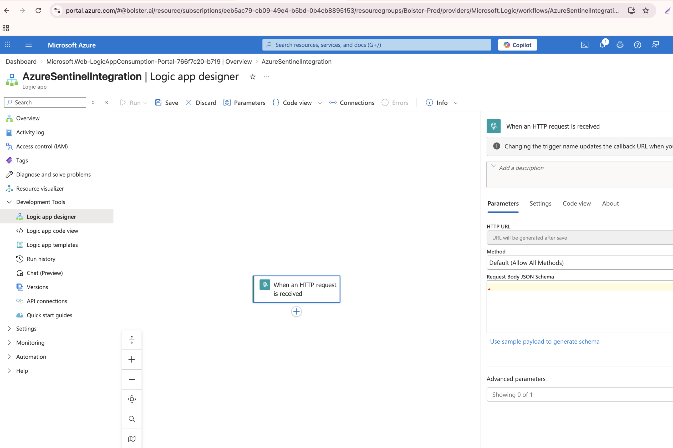Viewport: 673px width, 448px height.
Task: Open the Code view dropdown arrow in the toolbar
Action: coord(320,103)
